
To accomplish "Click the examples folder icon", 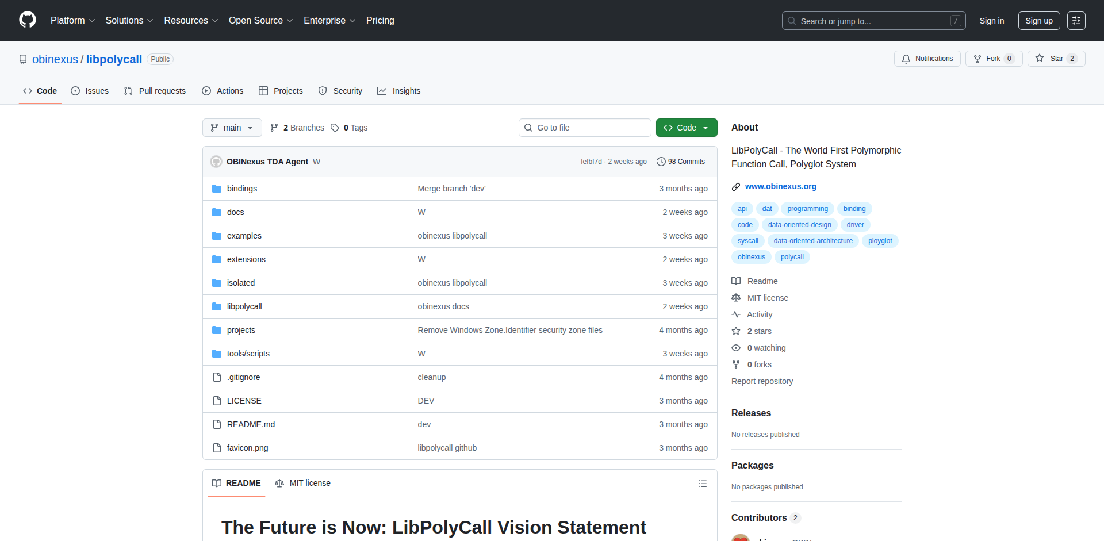I will pyautogui.click(x=217, y=236).
